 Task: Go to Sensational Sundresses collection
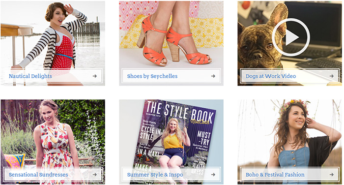pyautogui.click(x=38, y=175)
